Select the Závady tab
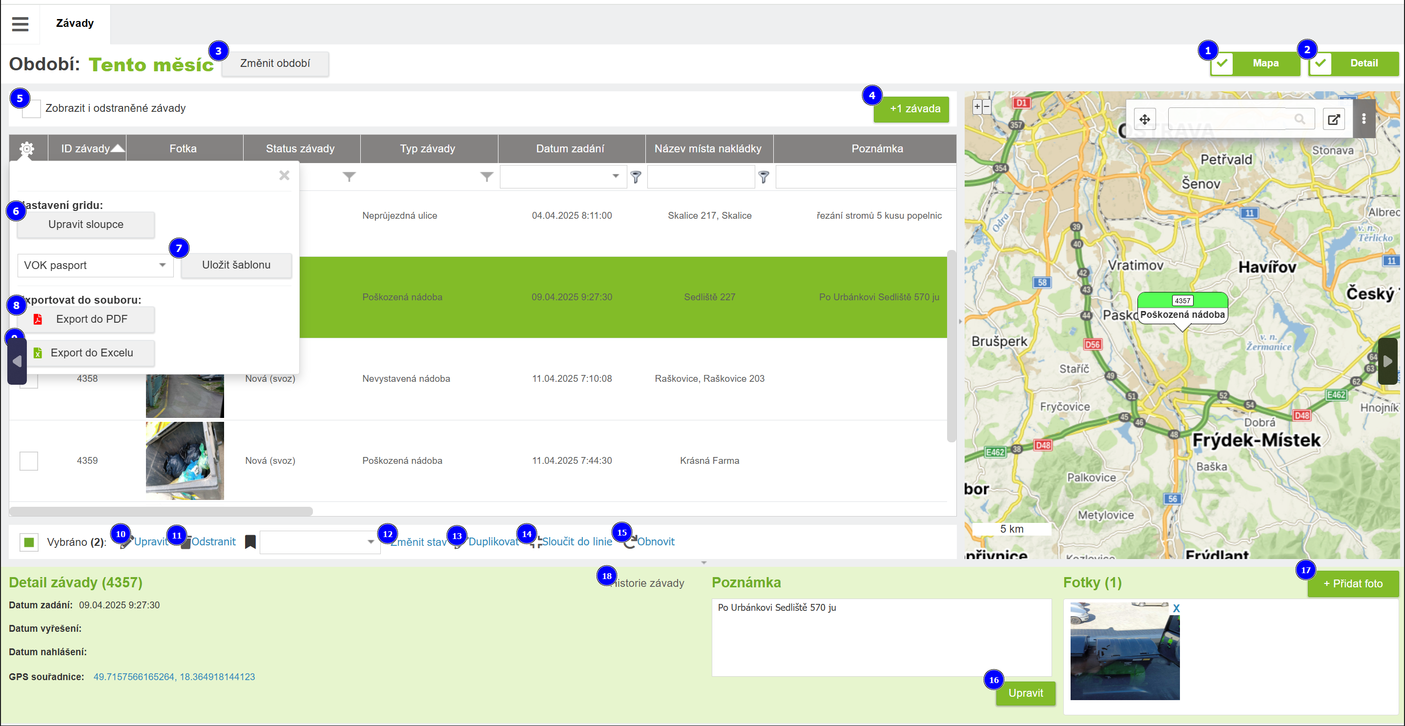 tap(75, 23)
